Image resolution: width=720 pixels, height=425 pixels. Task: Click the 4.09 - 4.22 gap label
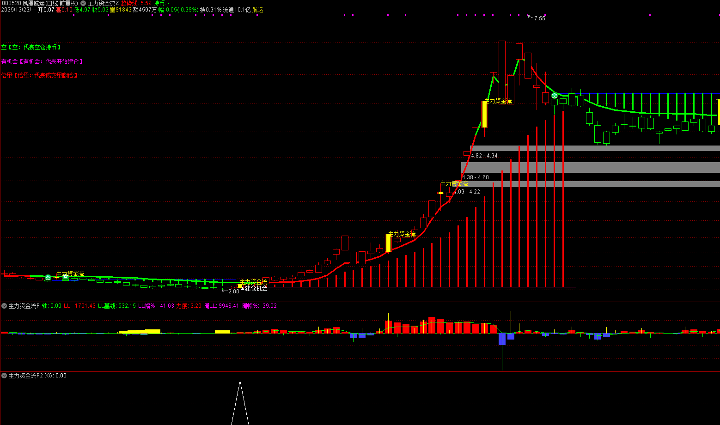pos(467,192)
